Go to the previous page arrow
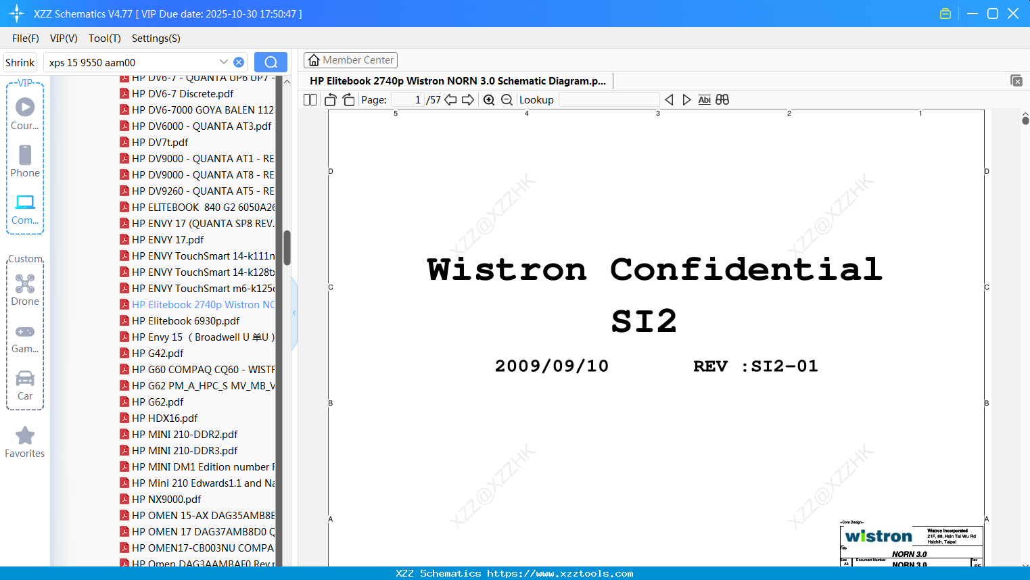Image resolution: width=1030 pixels, height=580 pixels. pos(450,99)
